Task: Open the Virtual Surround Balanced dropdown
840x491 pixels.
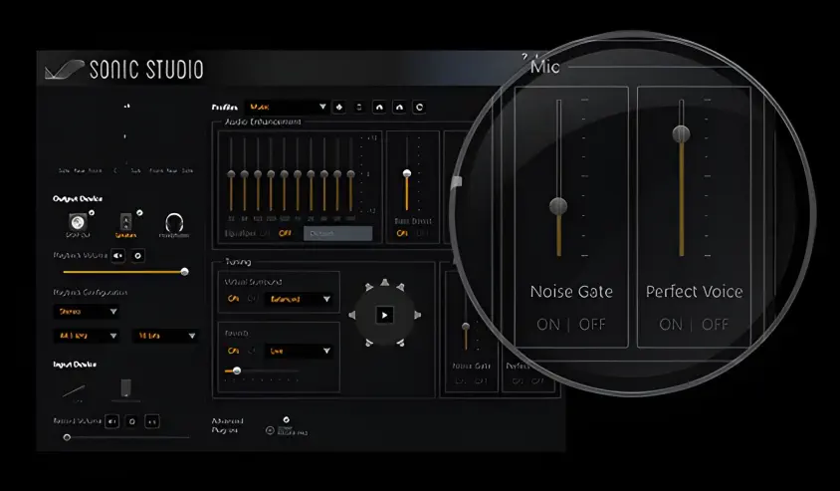Action: (299, 299)
